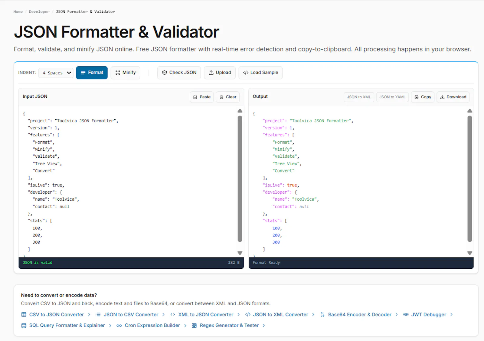
Task: Click the Output panel scrollbar thumb
Action: (470, 179)
